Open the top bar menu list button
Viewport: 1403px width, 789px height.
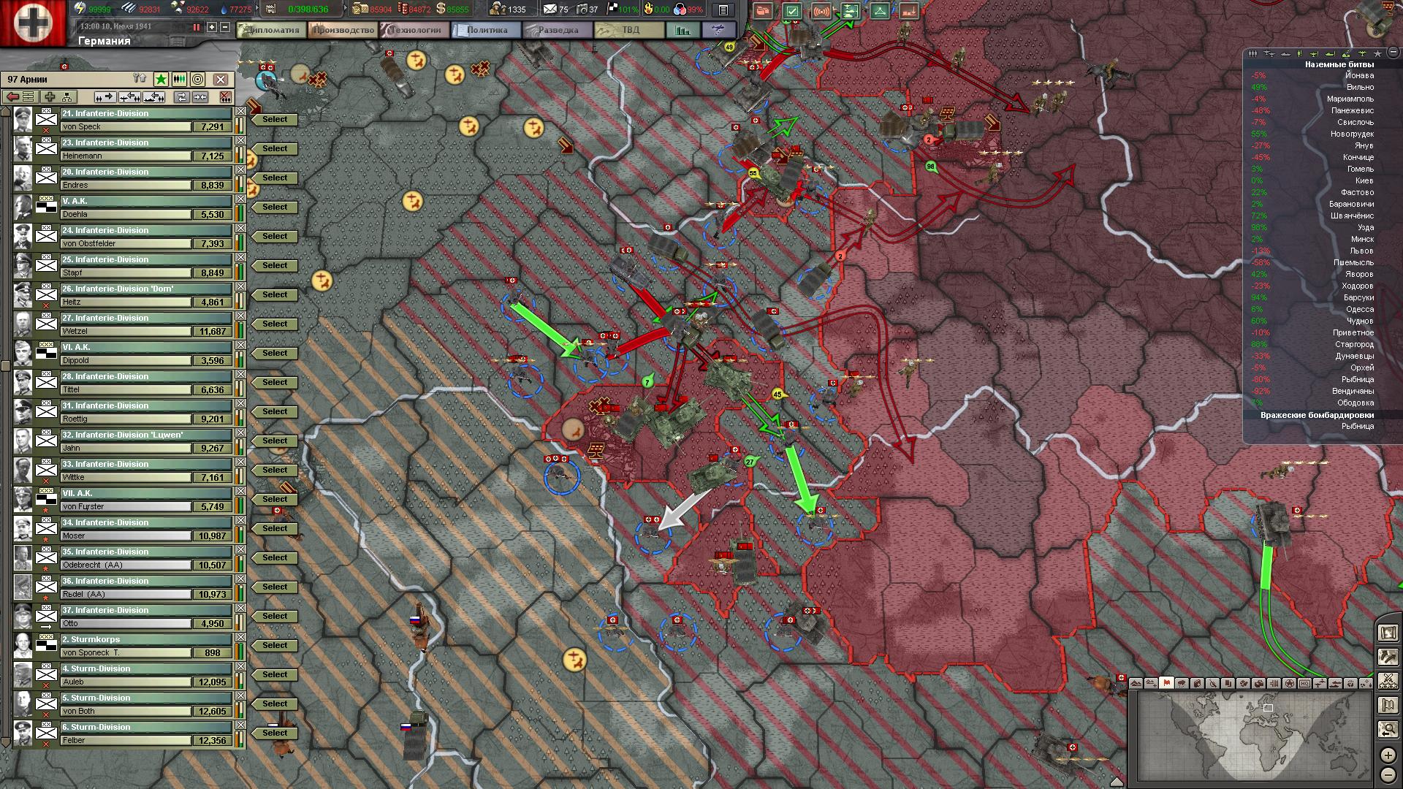point(723,9)
